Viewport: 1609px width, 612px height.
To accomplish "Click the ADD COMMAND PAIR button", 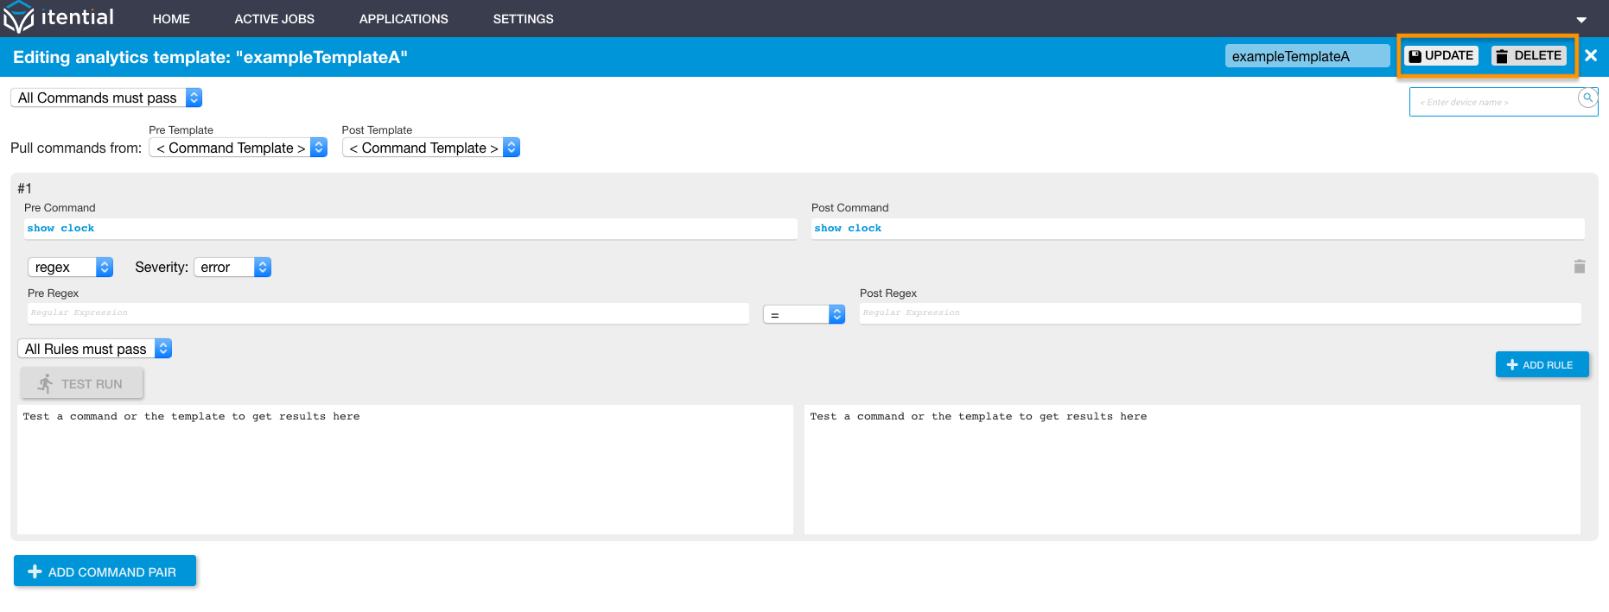I will (105, 571).
